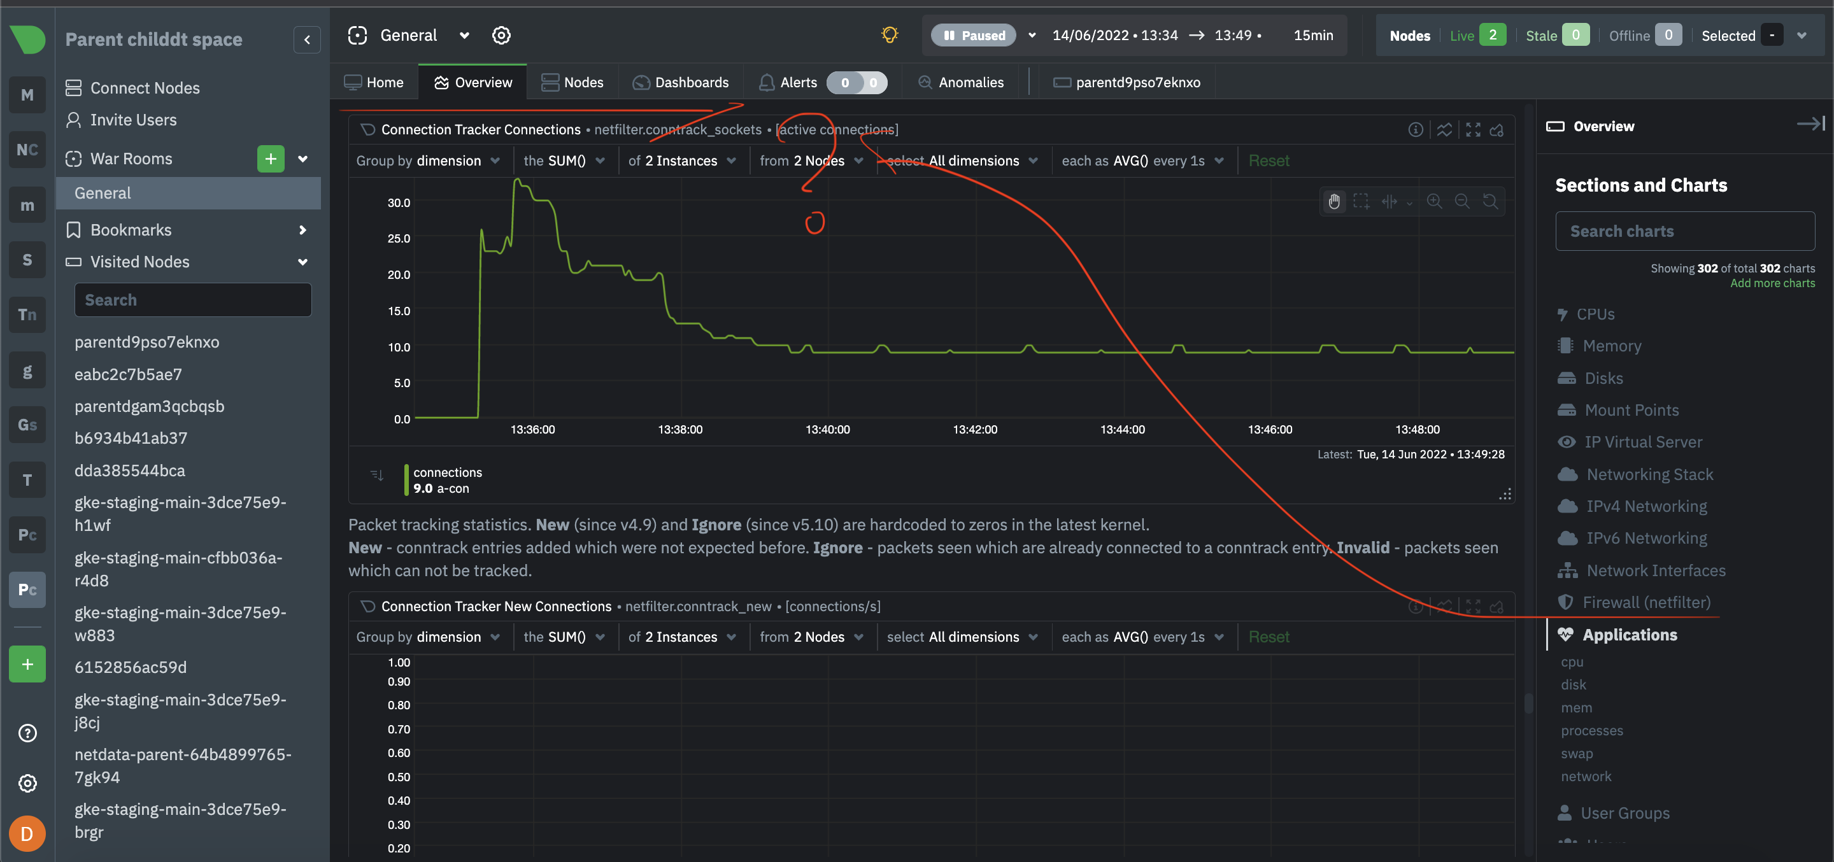Open the of 2 Instances dropdown
The width and height of the screenshot is (1834, 862).
click(x=681, y=160)
